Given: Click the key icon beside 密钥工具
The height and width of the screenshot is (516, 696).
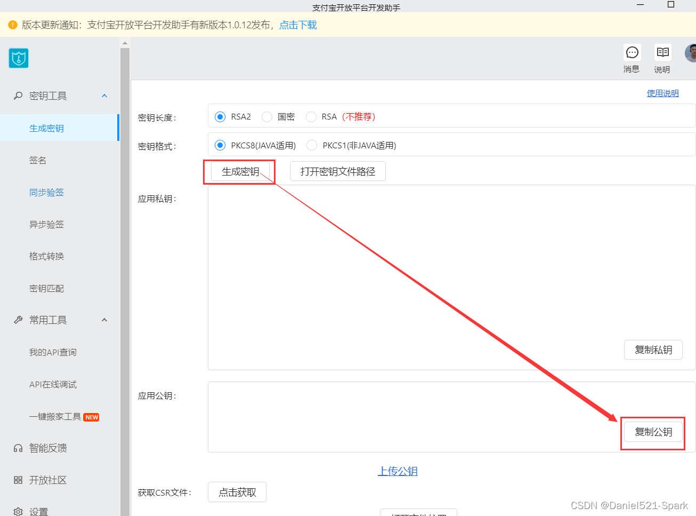Looking at the screenshot, I should coord(18,96).
